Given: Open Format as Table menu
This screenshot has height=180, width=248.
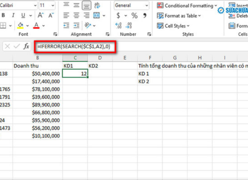Looking at the screenshot, I should (179, 16).
